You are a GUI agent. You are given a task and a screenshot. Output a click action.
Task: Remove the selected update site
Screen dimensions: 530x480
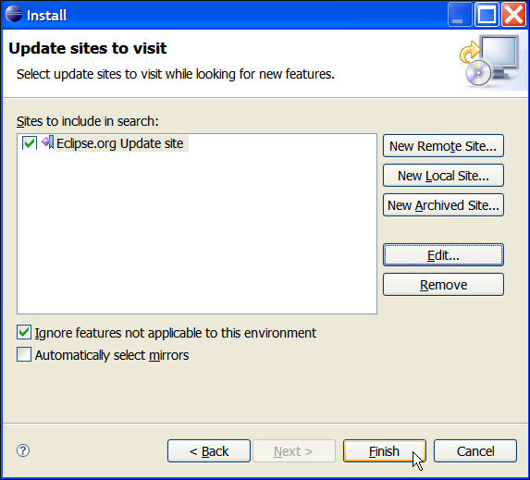443,285
